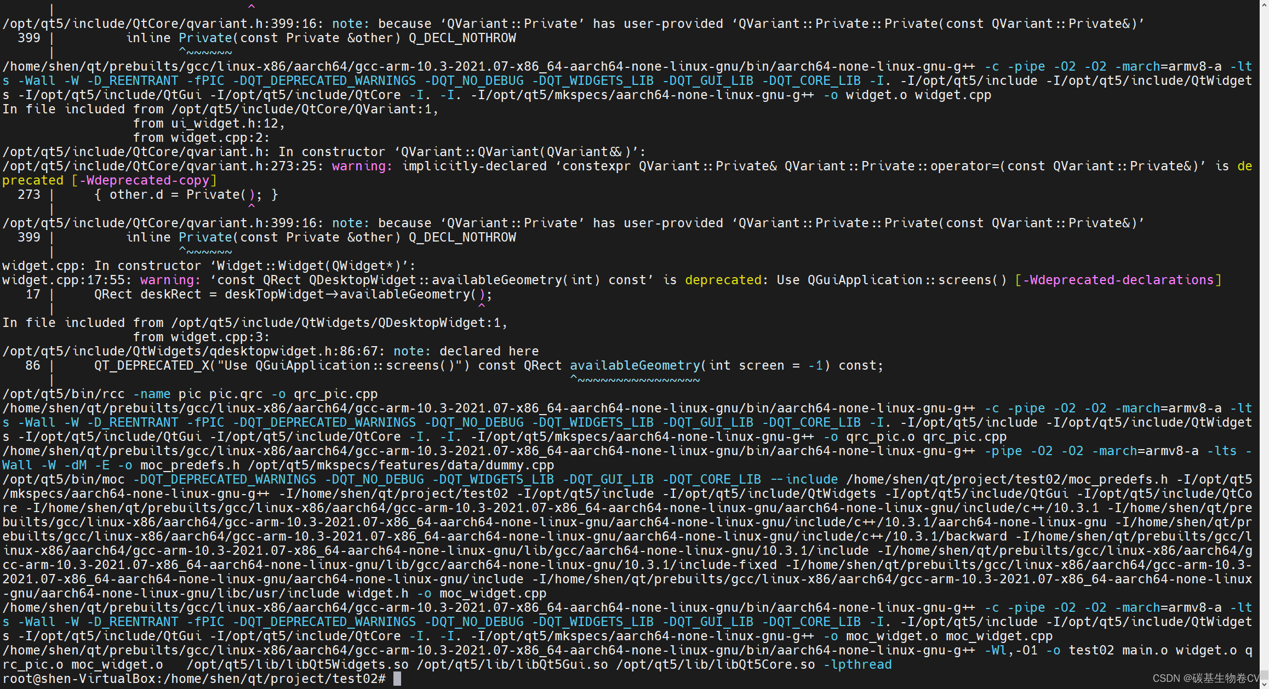Screen dimensions: 1269x689
Task: Click the scrollbar down arrow
Action: [1265, 685]
